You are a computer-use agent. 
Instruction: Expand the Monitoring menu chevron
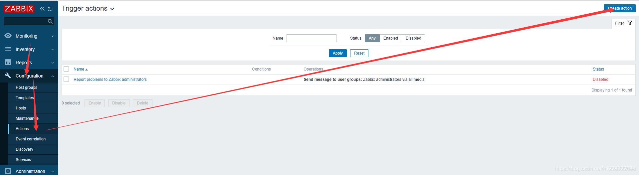53,36
